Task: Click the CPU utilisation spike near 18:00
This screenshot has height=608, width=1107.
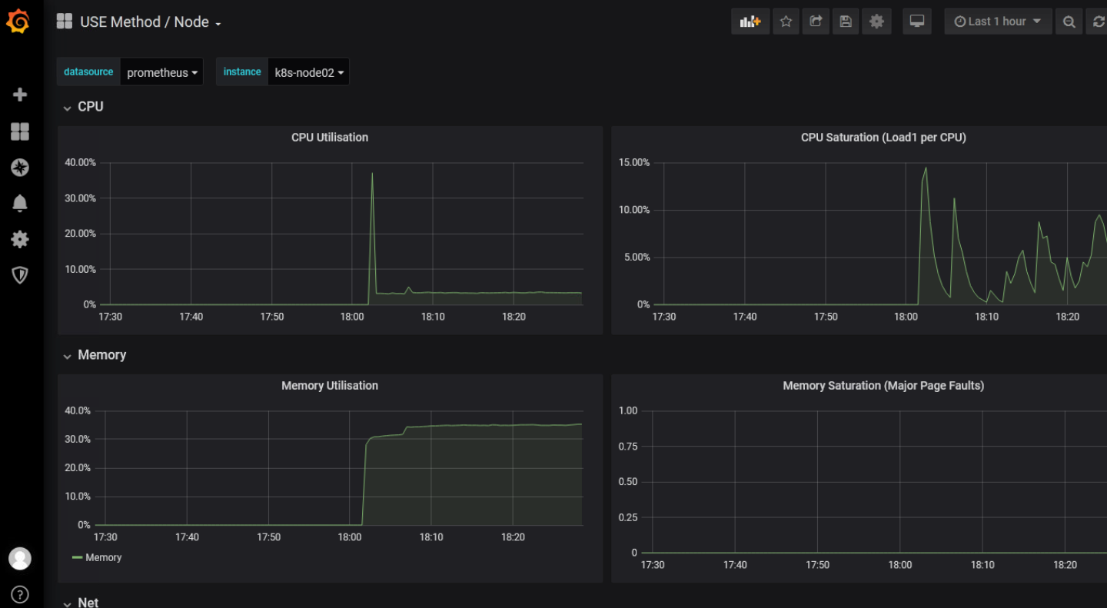Action: click(x=372, y=174)
